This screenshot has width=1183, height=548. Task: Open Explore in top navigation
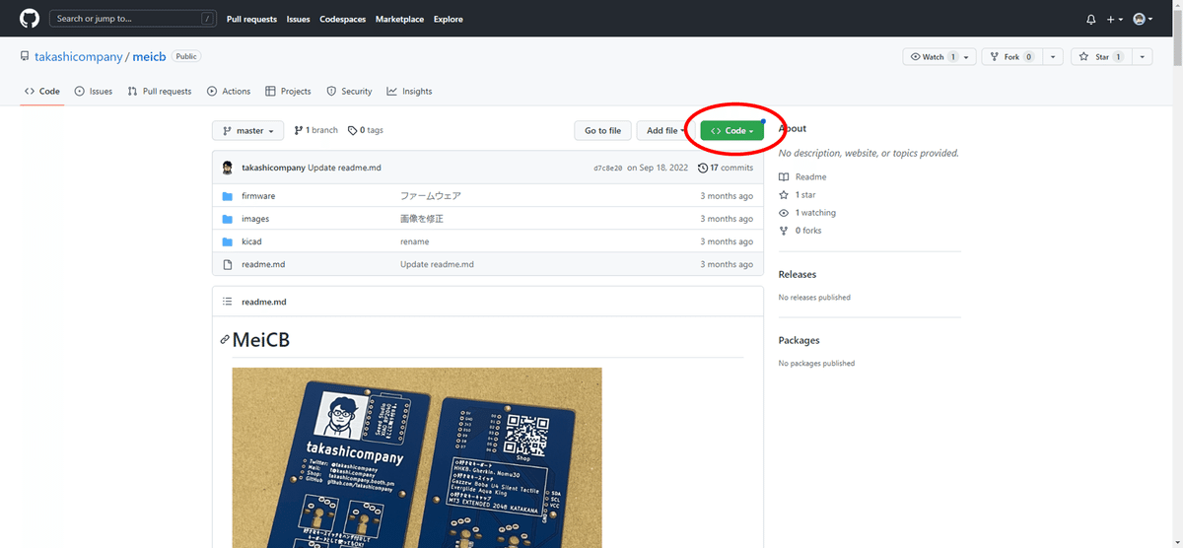click(448, 19)
